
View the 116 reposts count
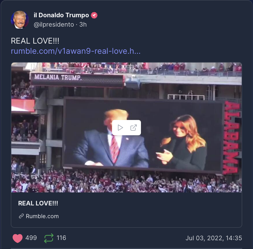(61, 238)
